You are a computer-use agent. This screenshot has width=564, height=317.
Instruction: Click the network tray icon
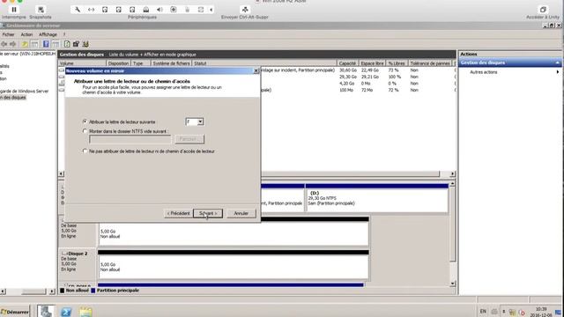coord(512,312)
